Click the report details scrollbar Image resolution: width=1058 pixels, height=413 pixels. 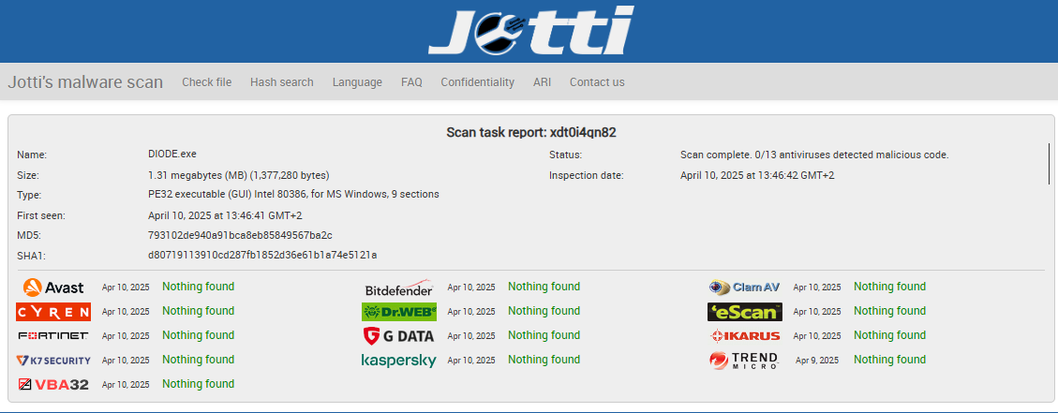pyautogui.click(x=1050, y=163)
